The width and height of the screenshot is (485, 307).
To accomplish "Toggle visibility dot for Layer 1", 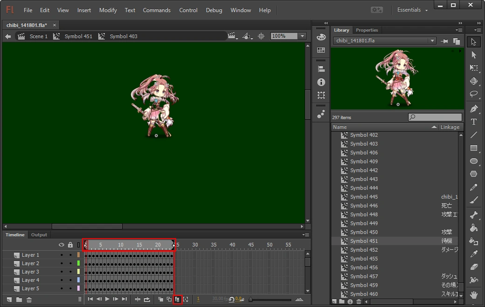I will [x=61, y=255].
